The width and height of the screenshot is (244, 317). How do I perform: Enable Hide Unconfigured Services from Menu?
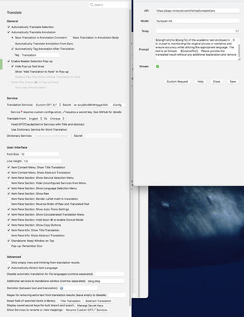(x=9, y=183)
